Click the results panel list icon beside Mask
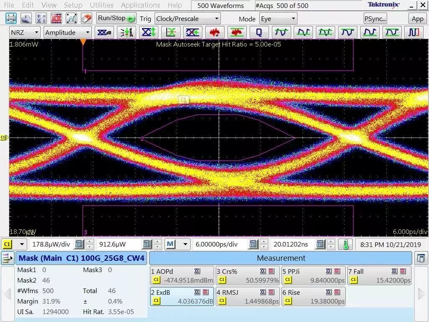 pos(8,258)
